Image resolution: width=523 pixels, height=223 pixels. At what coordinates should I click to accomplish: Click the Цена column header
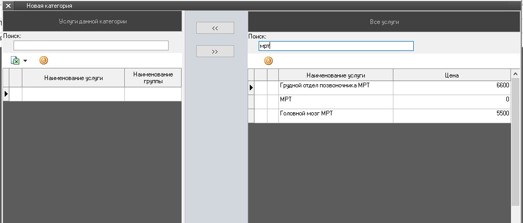tap(452, 75)
